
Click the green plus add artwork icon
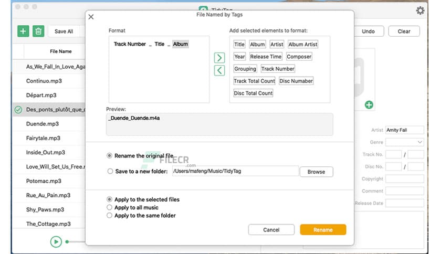[x=369, y=105]
